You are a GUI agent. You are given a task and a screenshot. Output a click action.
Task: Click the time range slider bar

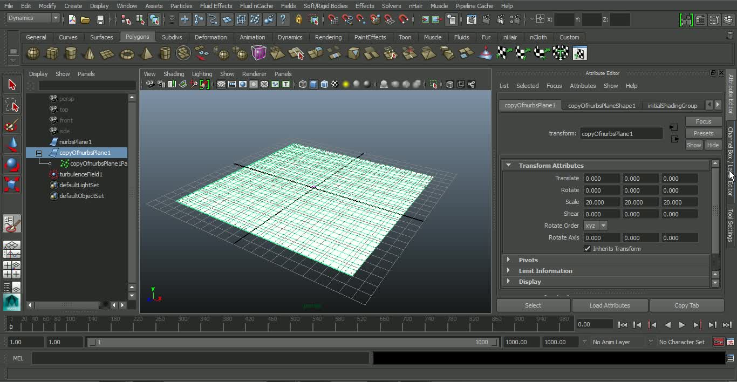(292, 342)
